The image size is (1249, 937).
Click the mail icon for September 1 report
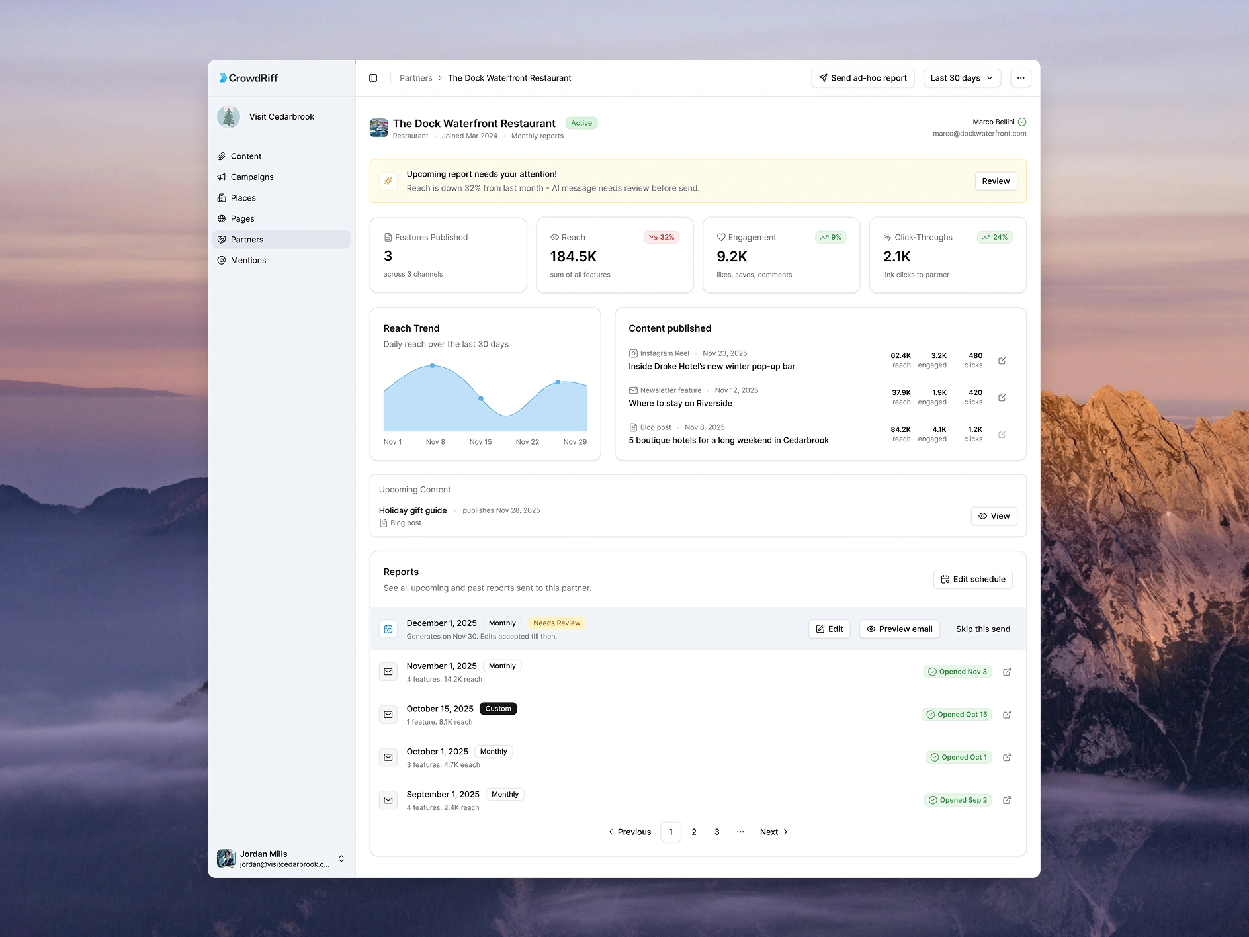coord(388,800)
